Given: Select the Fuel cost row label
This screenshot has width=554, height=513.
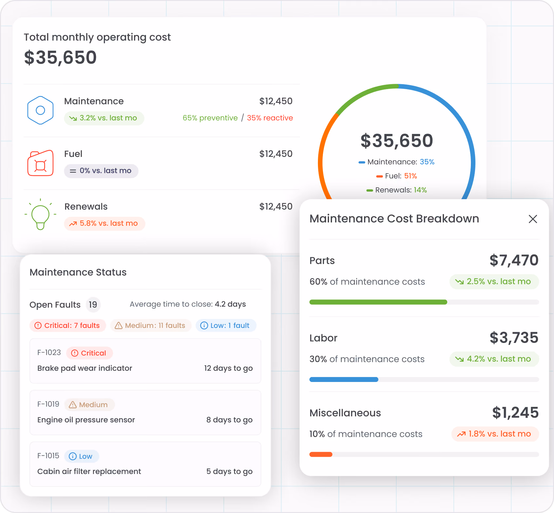Looking at the screenshot, I should [73, 154].
